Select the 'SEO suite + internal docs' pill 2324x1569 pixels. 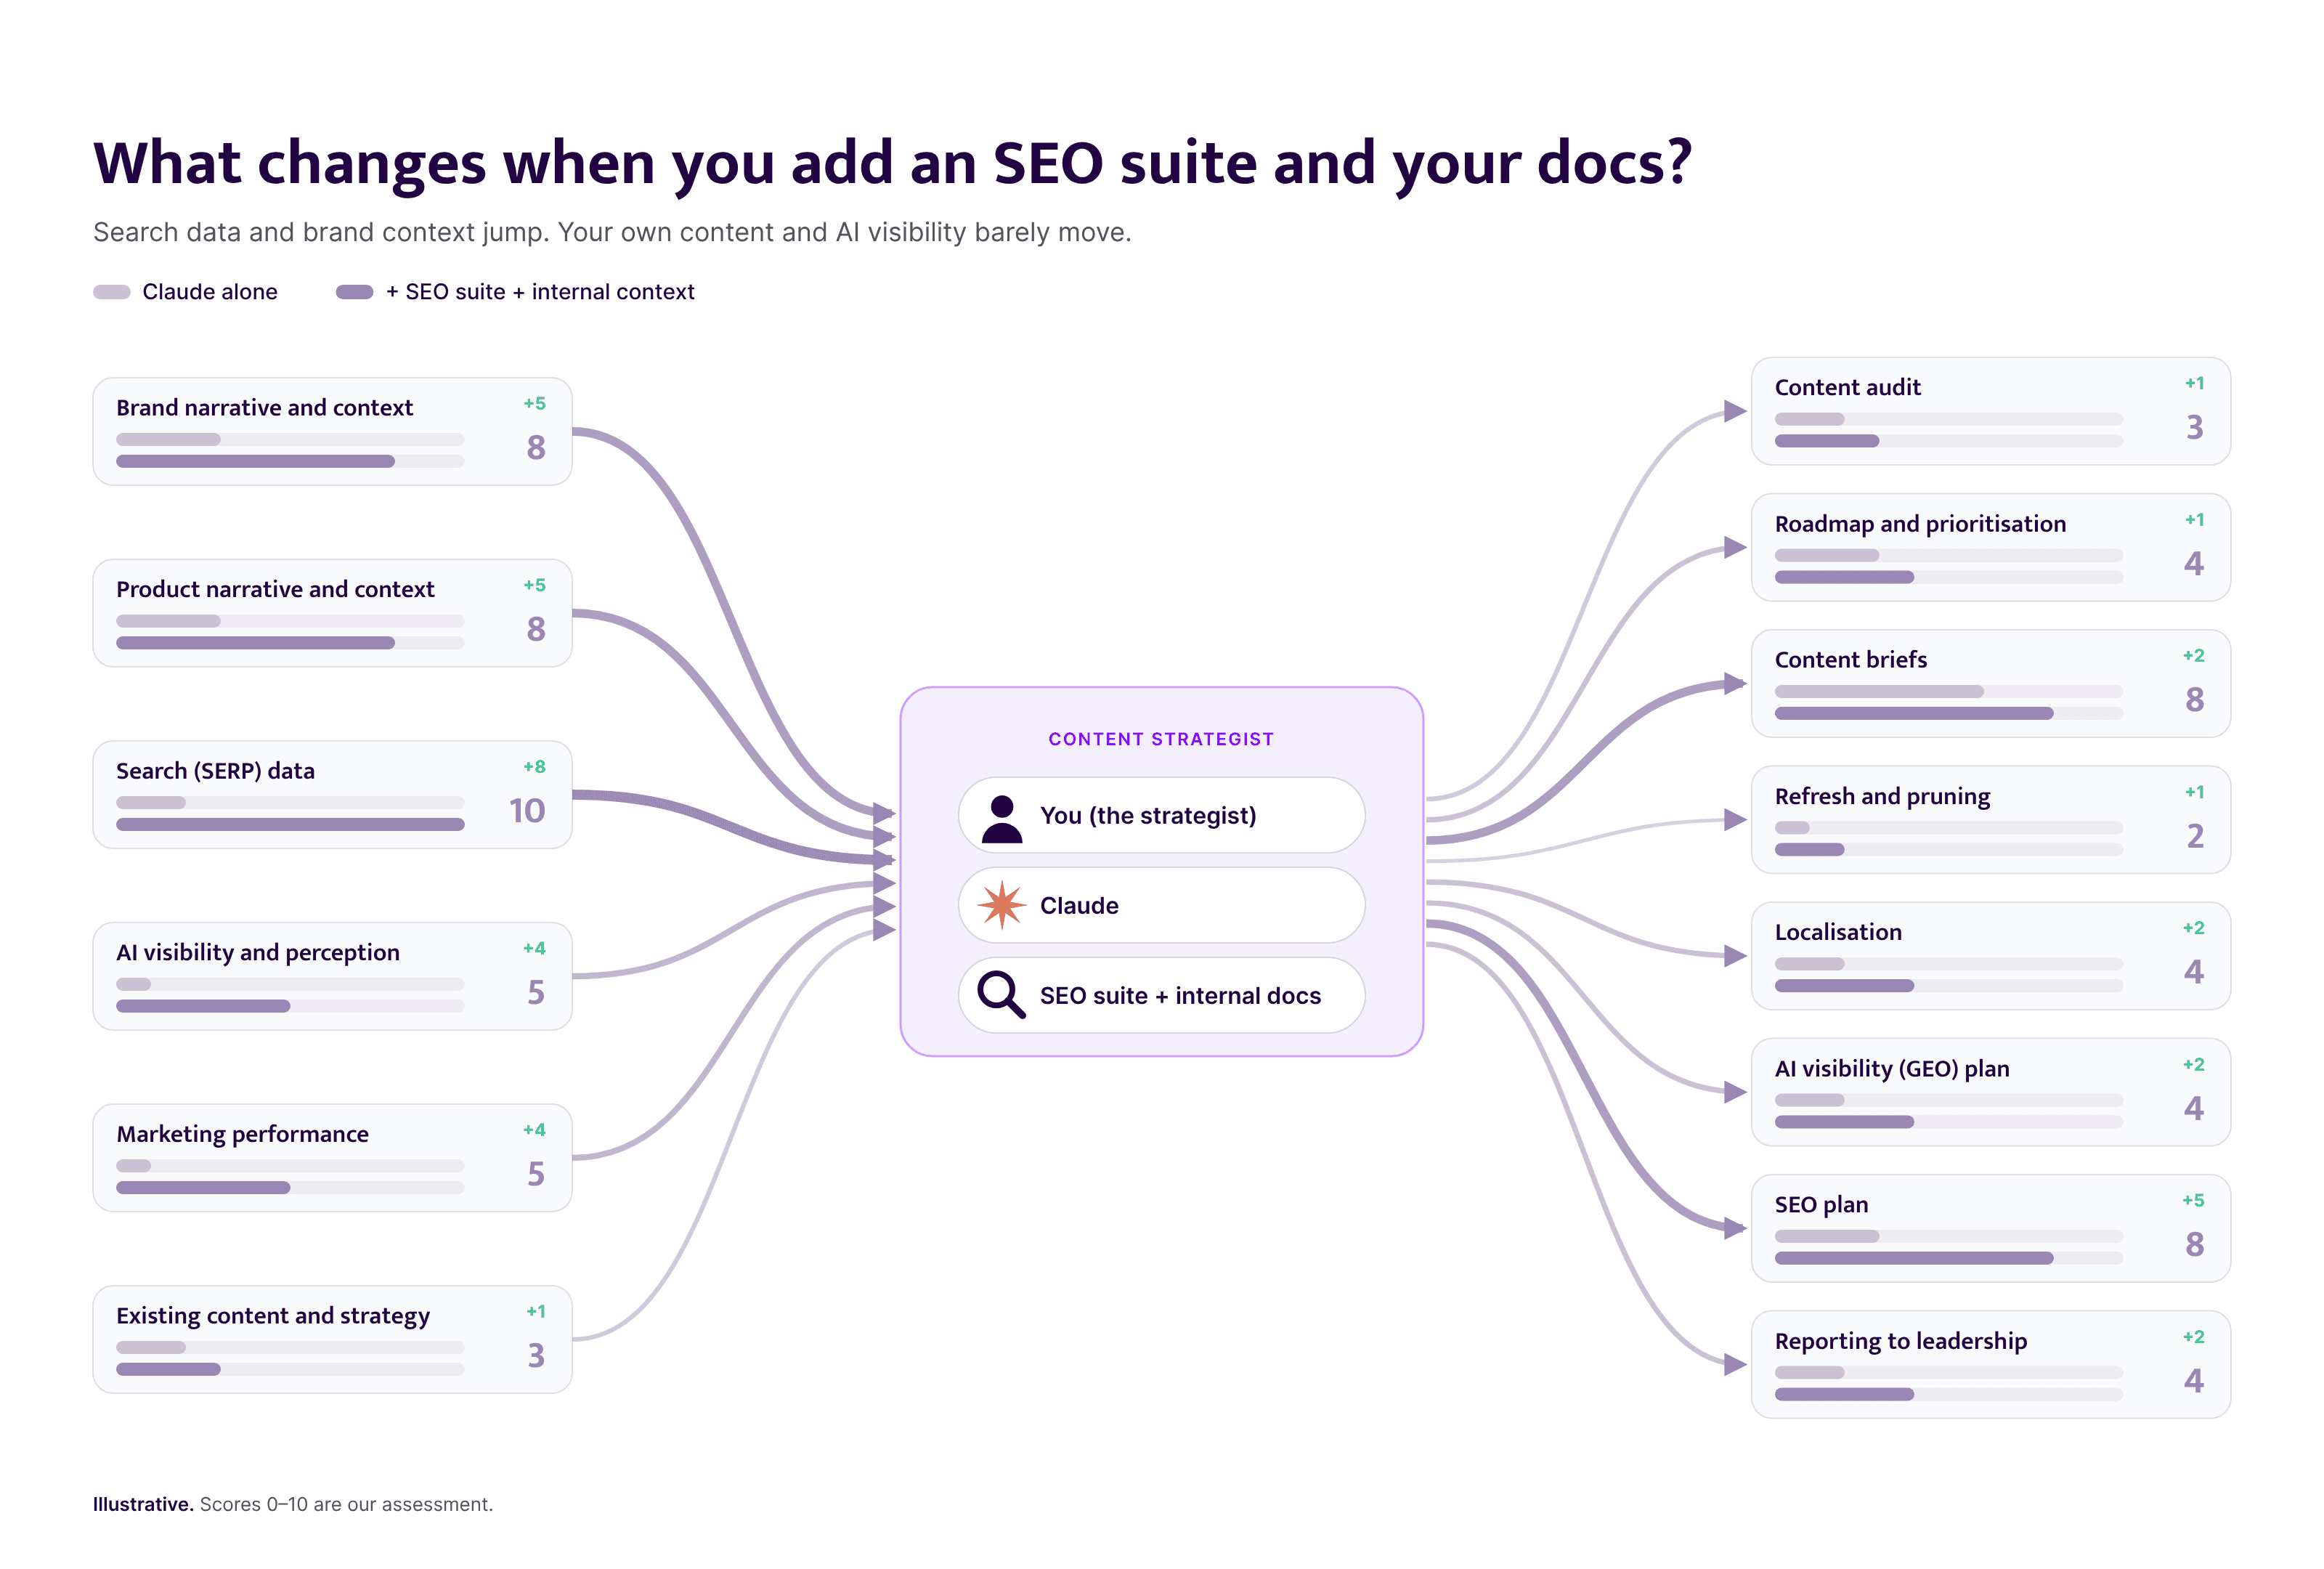point(1161,995)
